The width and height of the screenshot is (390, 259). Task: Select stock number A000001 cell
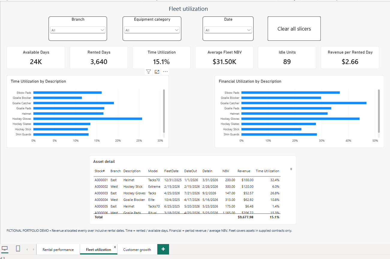101,180
